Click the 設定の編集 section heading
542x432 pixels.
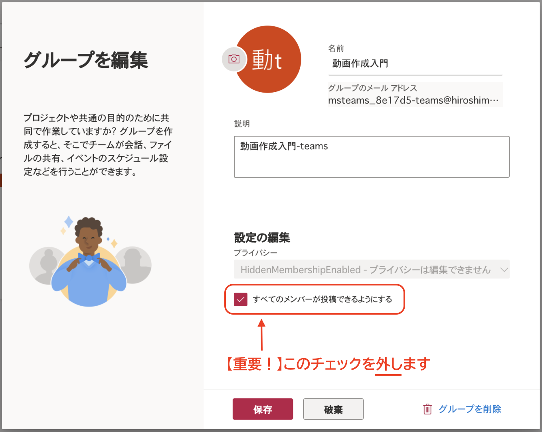(262, 238)
